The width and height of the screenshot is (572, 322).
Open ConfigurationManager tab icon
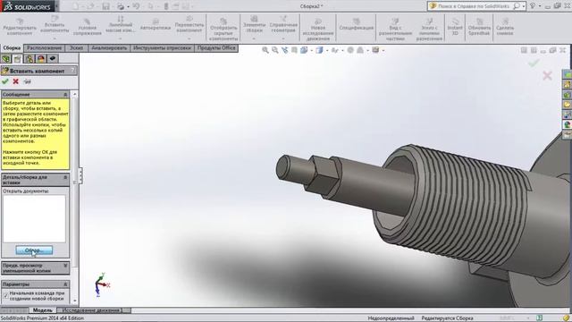pyautogui.click(x=29, y=59)
